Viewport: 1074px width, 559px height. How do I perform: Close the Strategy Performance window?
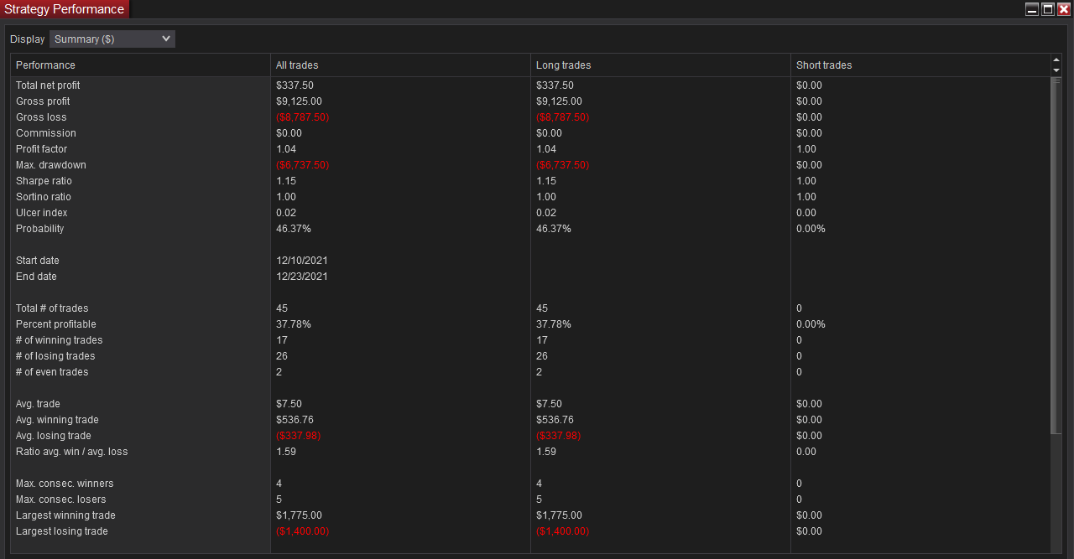click(1064, 9)
